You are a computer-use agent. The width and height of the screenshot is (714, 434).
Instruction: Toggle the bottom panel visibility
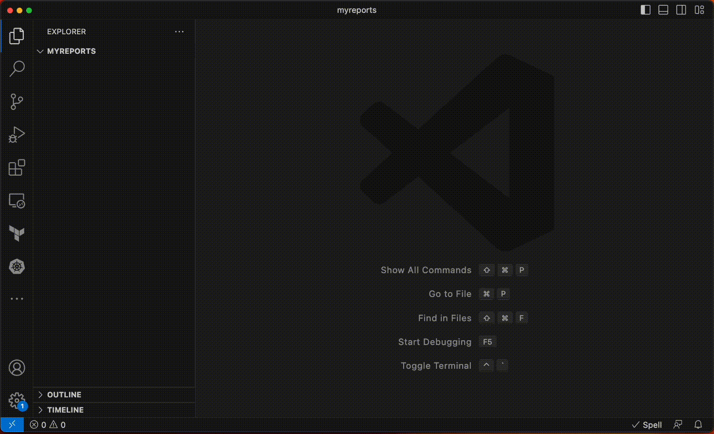(x=663, y=10)
